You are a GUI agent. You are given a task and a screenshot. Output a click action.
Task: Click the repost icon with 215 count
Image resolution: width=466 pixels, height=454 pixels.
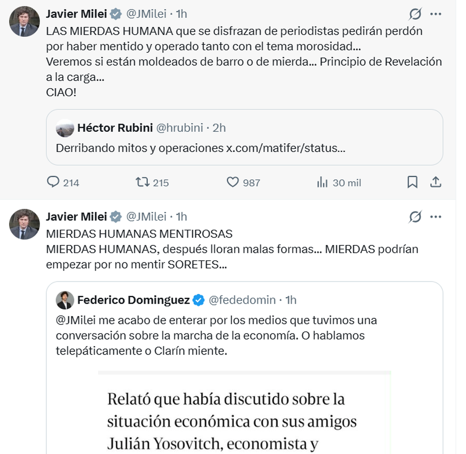coord(143,182)
